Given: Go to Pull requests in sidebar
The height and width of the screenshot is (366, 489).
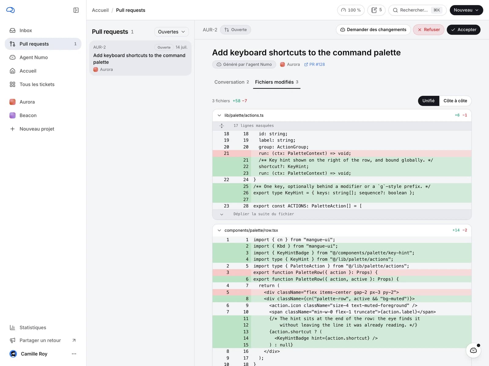Looking at the screenshot, I should [x=43, y=44].
